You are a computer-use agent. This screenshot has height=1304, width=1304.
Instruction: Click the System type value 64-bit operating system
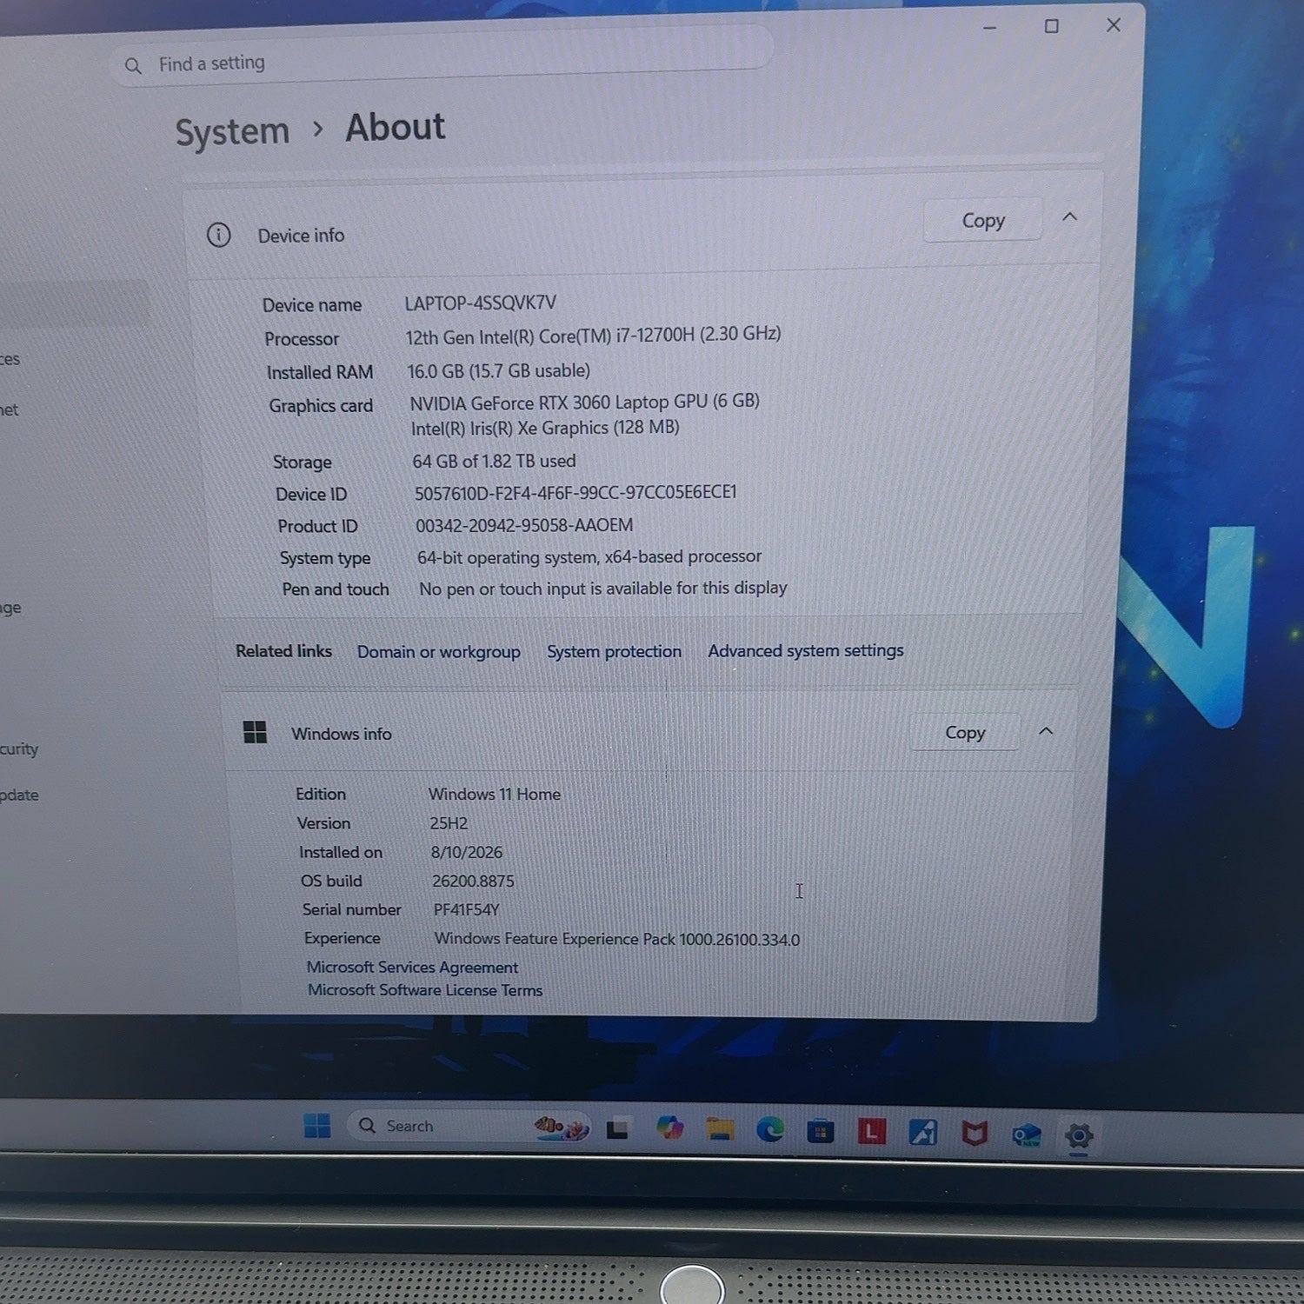pos(589,556)
